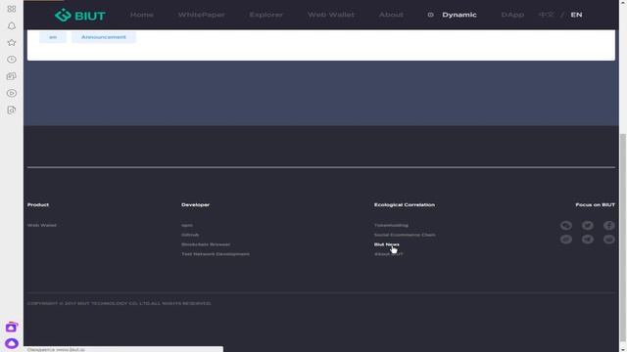Open BIUT Facebook social icon
The width and height of the screenshot is (627, 352).
point(609,226)
